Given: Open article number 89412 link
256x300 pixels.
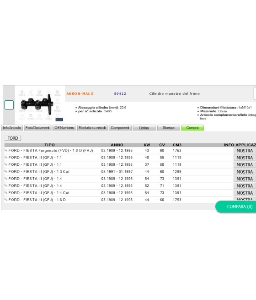Looking at the screenshot, I should pyautogui.click(x=120, y=93).
